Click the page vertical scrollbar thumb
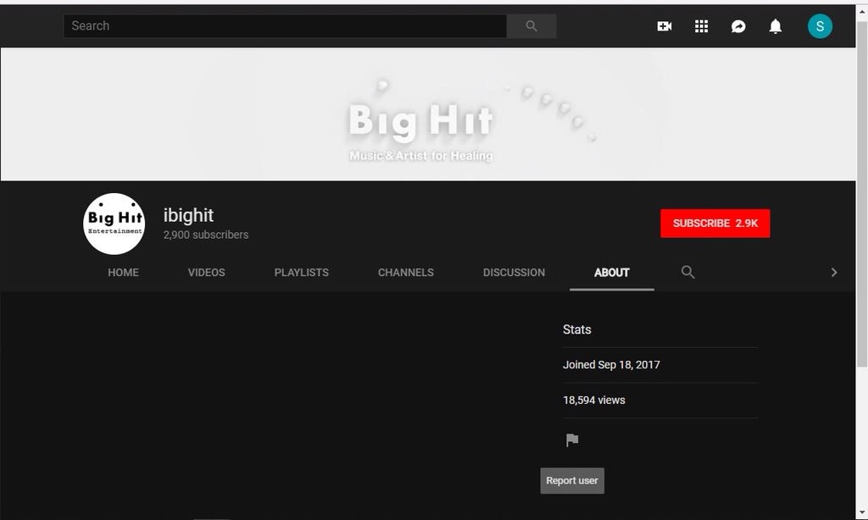The image size is (868, 520). point(862,194)
